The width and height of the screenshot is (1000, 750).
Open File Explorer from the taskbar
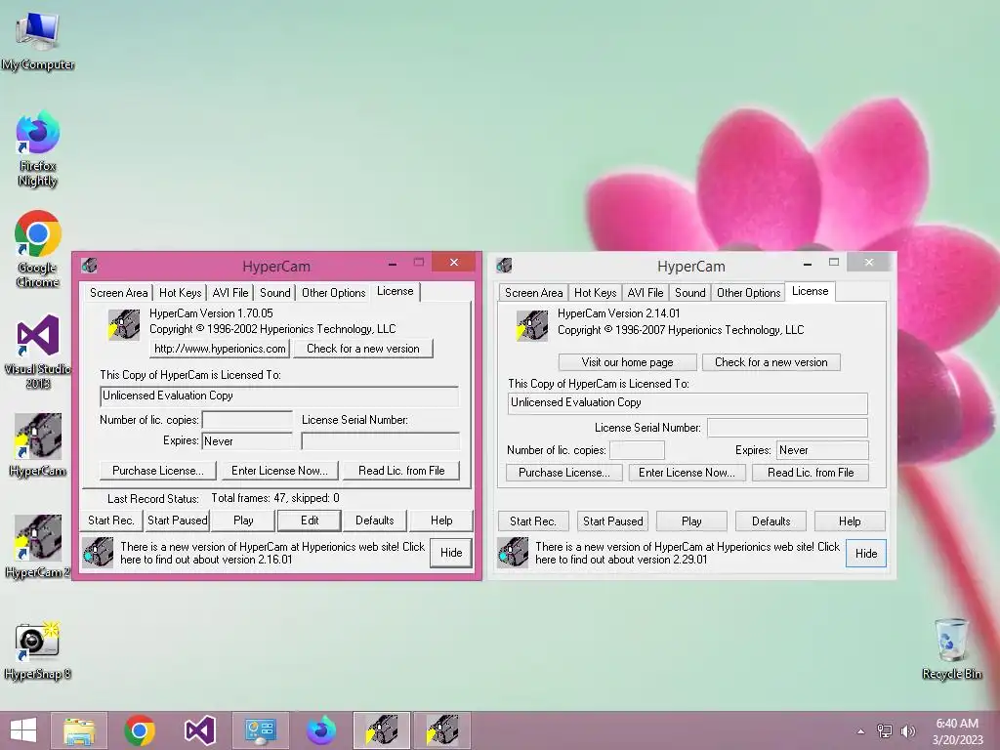coord(80,730)
